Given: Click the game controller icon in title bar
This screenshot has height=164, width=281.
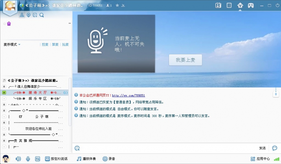Looking at the screenshot, I should [251, 5].
